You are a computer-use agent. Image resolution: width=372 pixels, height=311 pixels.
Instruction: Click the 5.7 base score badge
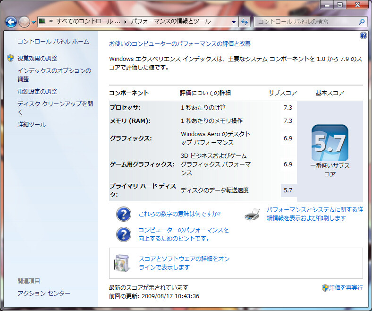pyautogui.click(x=330, y=143)
